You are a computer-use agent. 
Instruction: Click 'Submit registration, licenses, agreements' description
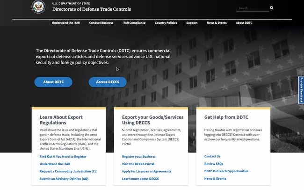(x=151, y=137)
